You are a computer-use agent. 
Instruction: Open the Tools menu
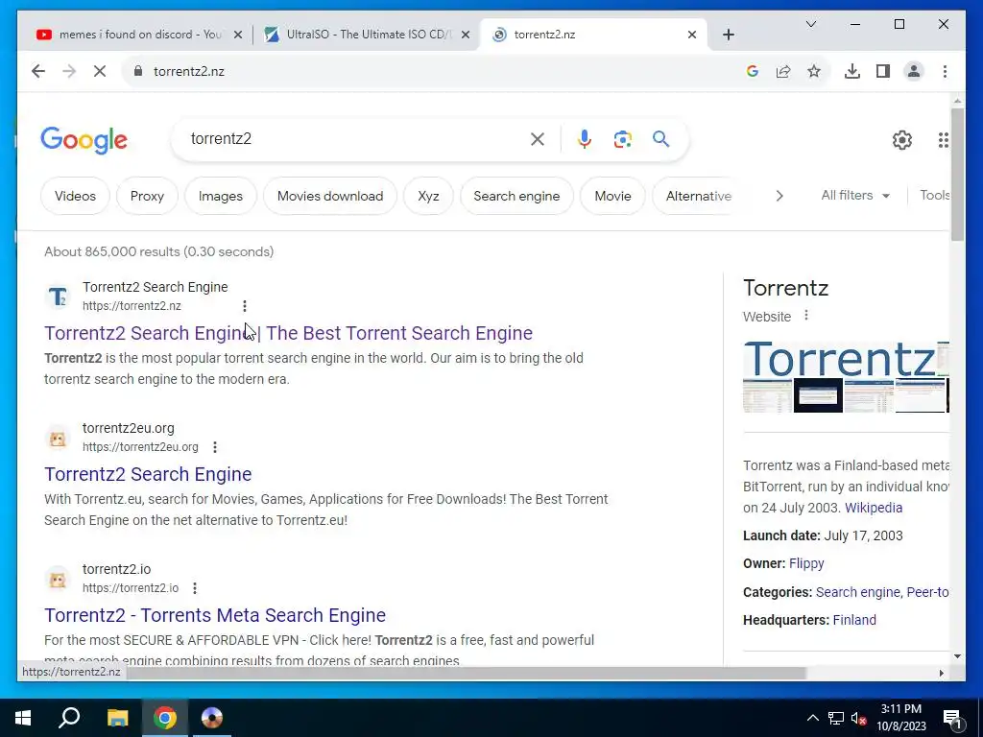[934, 196]
